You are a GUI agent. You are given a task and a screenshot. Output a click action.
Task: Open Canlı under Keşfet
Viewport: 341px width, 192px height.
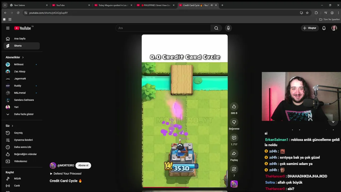point(22,186)
